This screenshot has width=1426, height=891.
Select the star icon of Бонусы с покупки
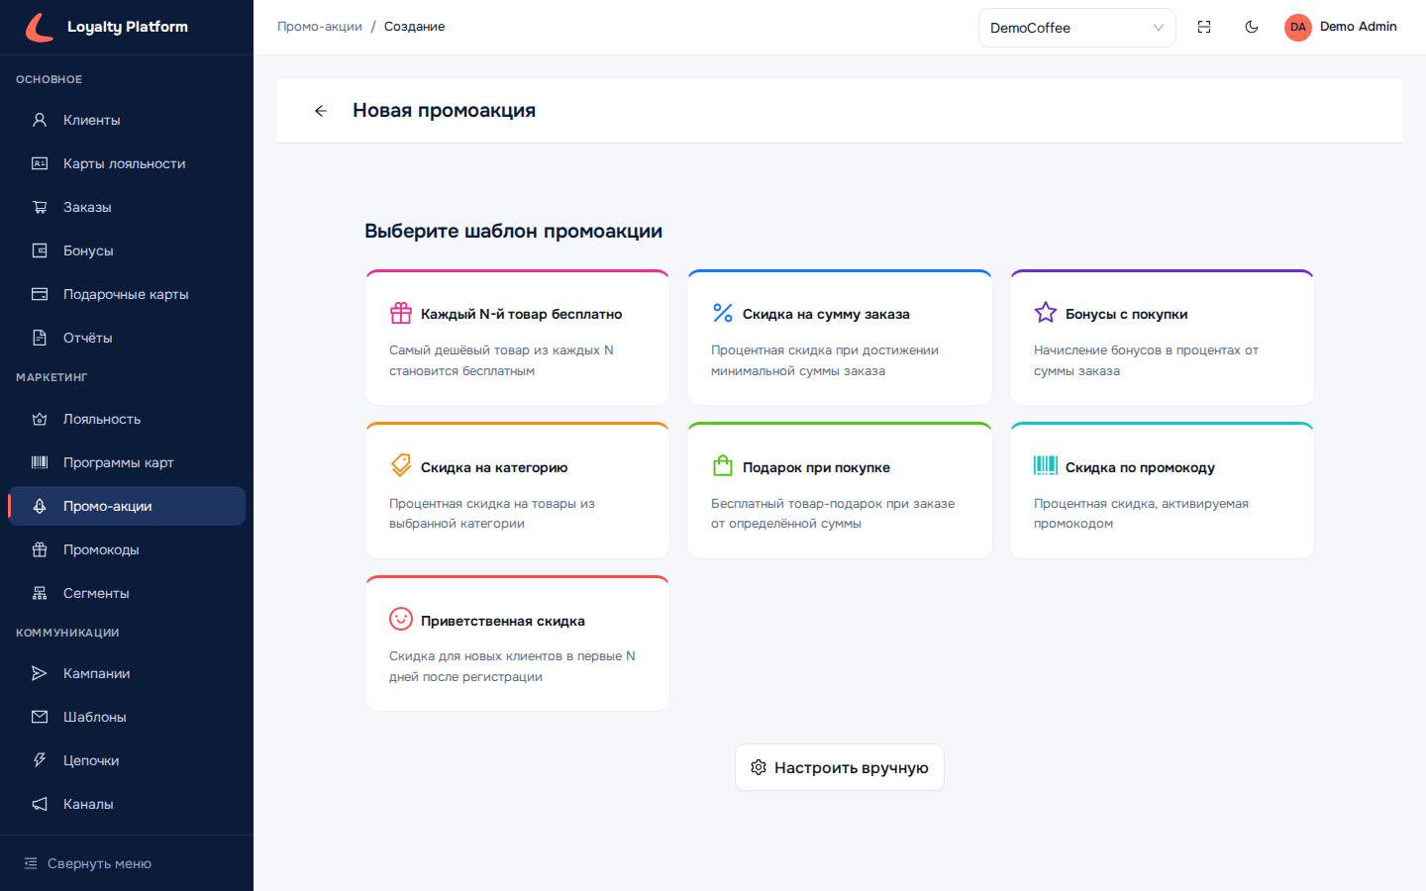1046,314
